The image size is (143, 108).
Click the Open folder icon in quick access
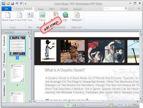click(8, 4)
